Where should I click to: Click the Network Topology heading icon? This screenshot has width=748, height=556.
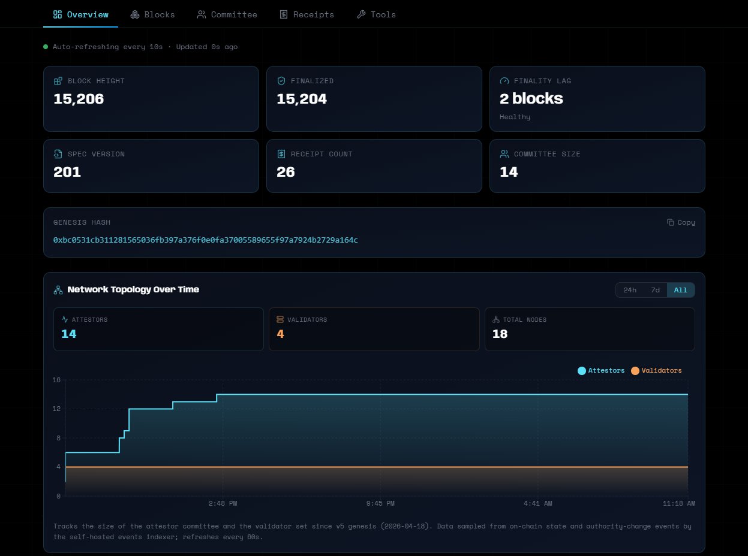point(58,289)
